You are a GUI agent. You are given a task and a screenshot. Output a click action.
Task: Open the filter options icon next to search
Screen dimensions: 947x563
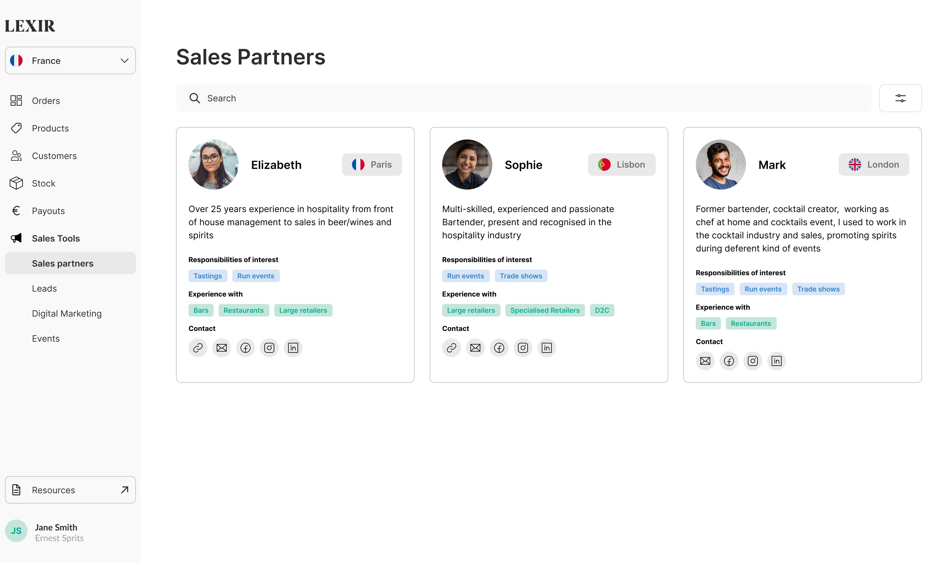(900, 98)
